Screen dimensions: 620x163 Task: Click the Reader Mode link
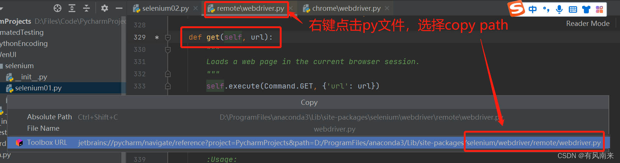[588, 23]
